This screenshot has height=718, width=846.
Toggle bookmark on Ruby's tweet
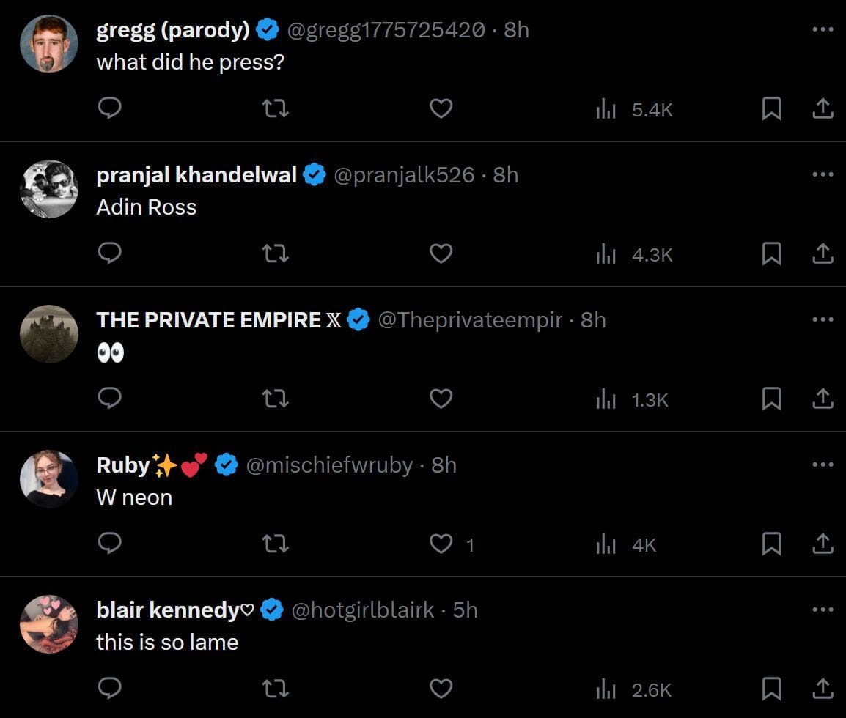pyautogui.click(x=771, y=544)
